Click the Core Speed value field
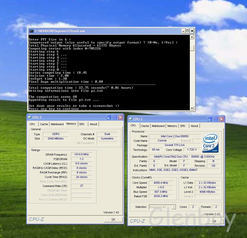This screenshot has height=238, width=247. coord(161,183)
